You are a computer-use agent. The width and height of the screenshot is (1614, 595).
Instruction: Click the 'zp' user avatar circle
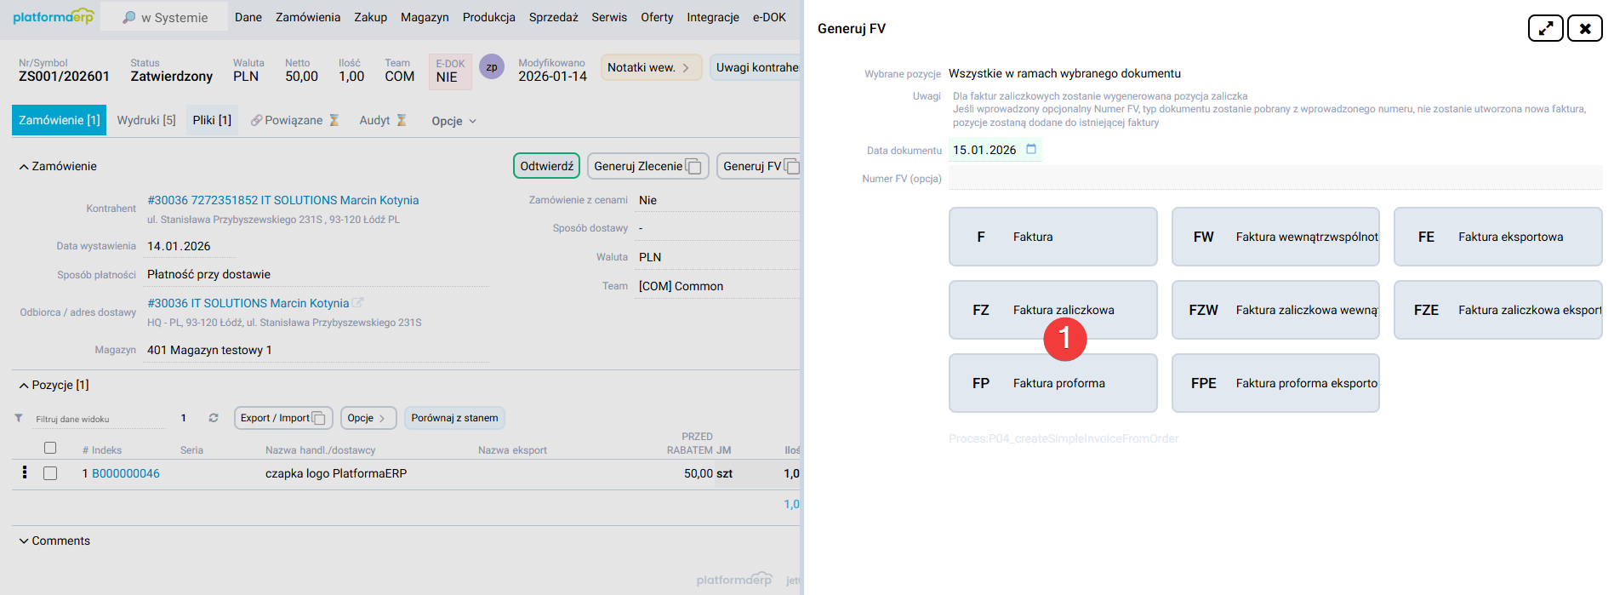(x=492, y=67)
